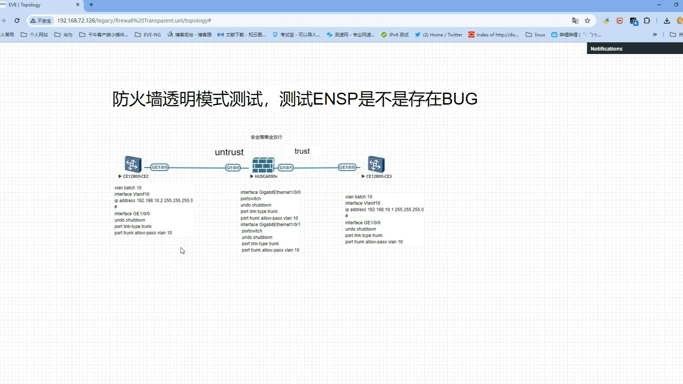Viewport: 683px width, 384px height.
Task: Open the 博客后台 - 博客园 bookmark
Action: tap(190, 34)
